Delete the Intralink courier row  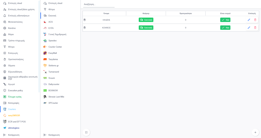[x=255, y=20]
